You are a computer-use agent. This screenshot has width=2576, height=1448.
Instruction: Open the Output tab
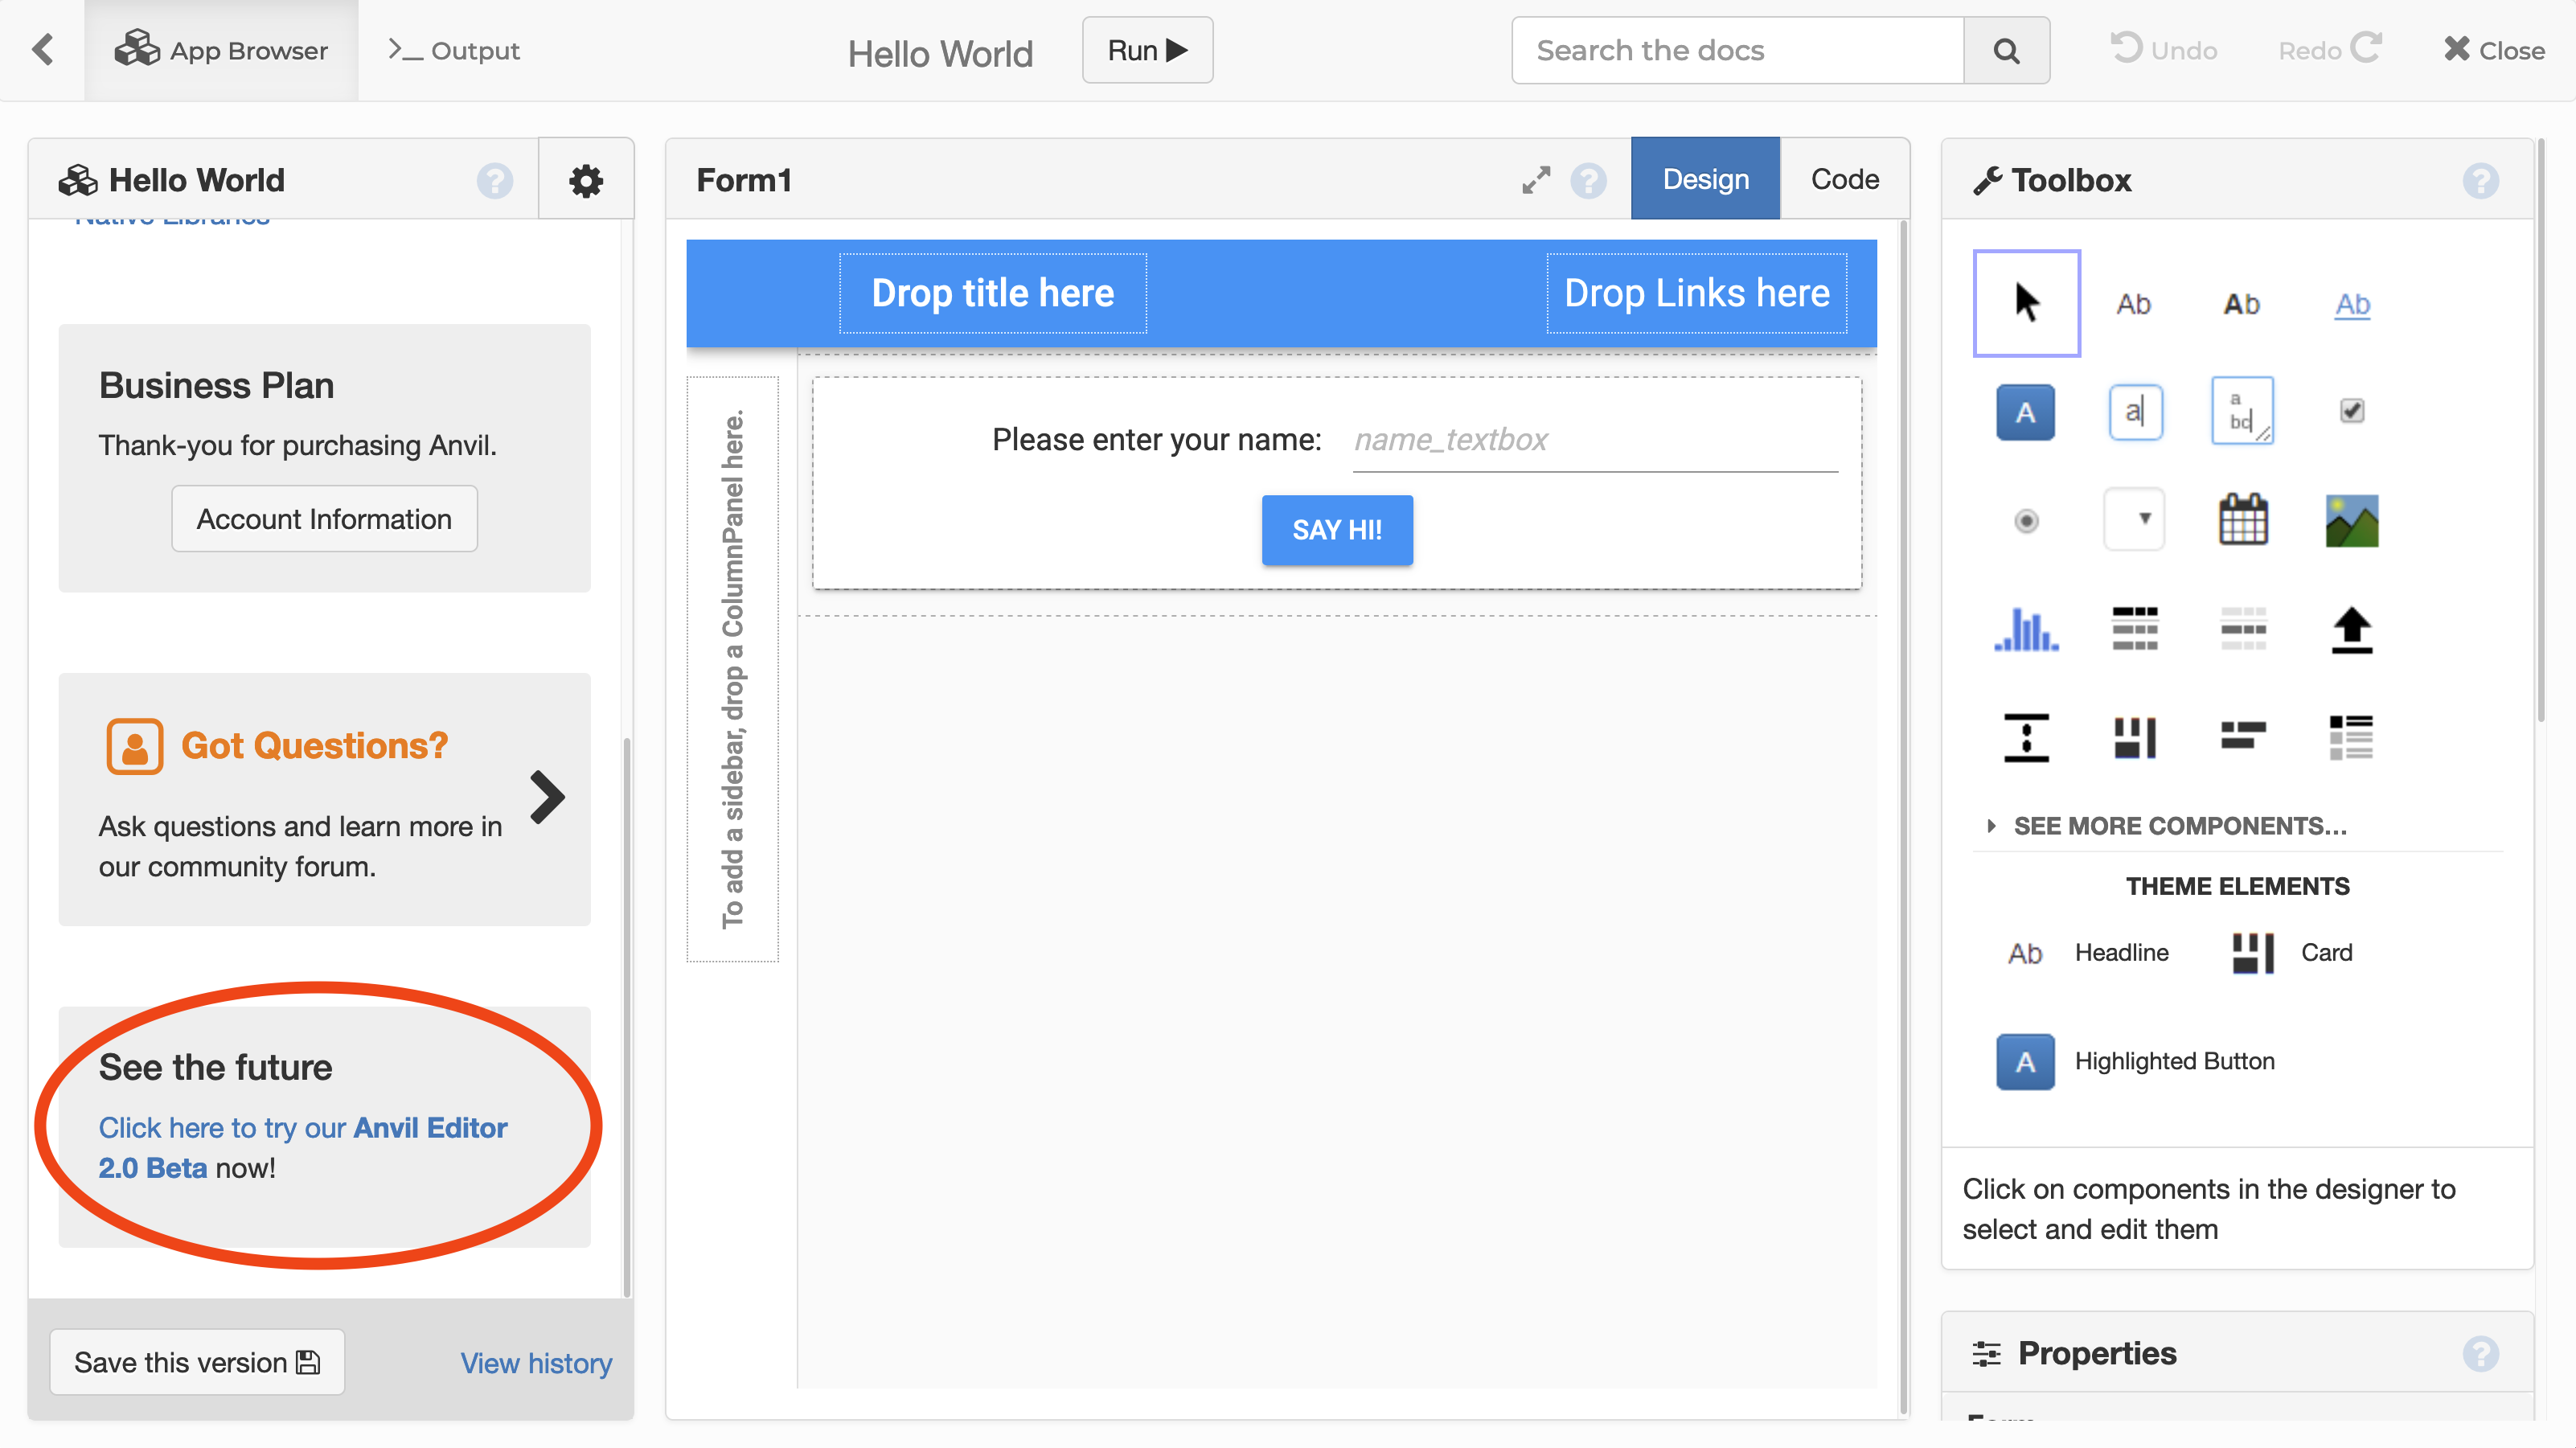point(455,50)
